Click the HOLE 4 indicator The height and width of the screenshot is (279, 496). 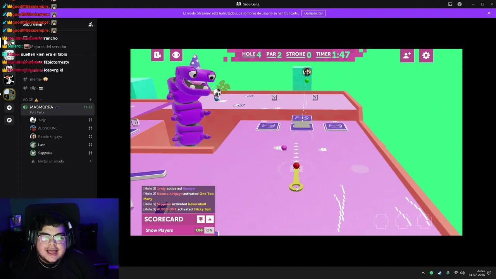[251, 55]
